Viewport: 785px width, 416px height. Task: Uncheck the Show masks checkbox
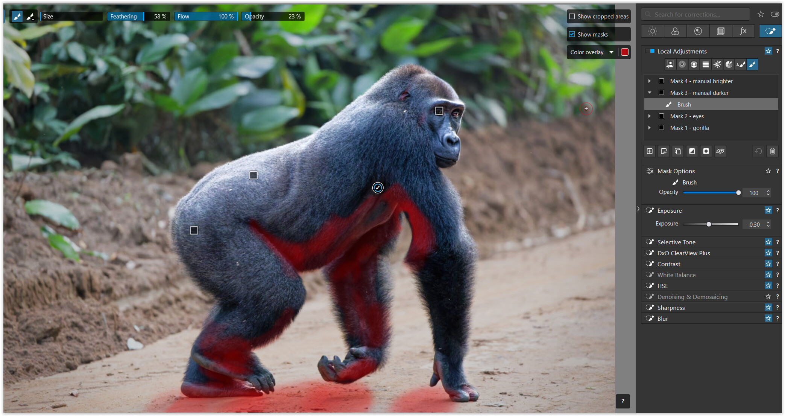click(x=572, y=34)
